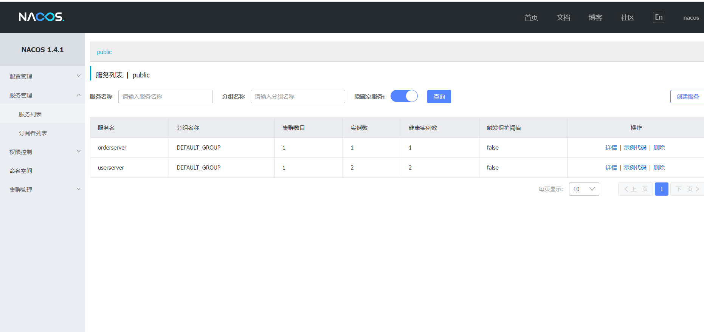Viewport: 704px width, 332px height.
Task: Toggle the hide empty services switch
Action: 404,96
